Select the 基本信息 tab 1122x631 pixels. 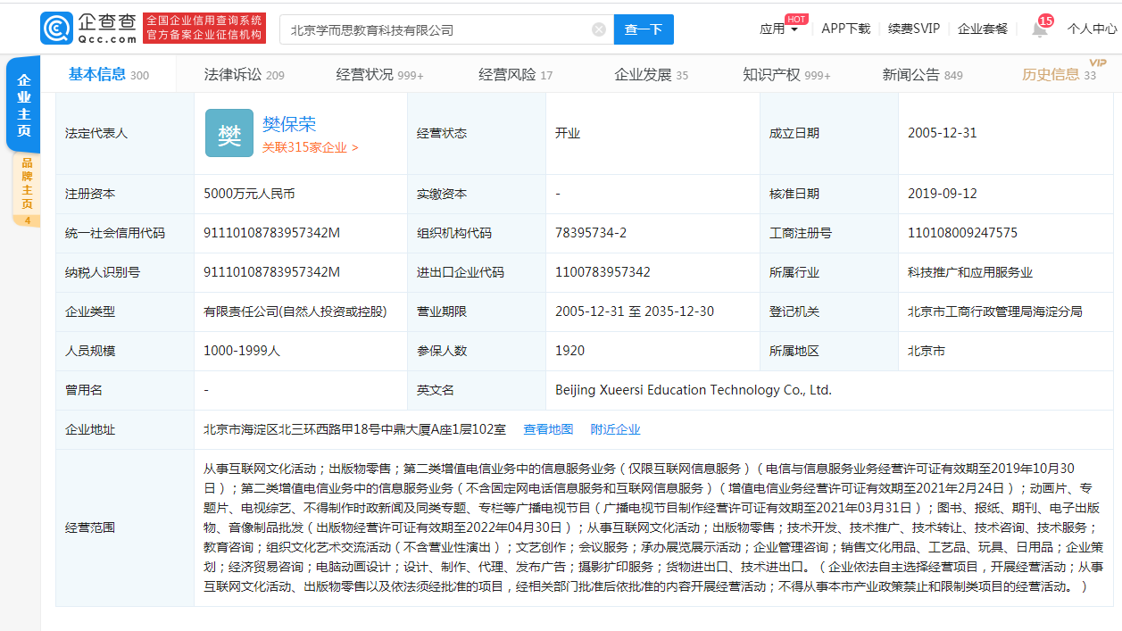click(x=109, y=74)
